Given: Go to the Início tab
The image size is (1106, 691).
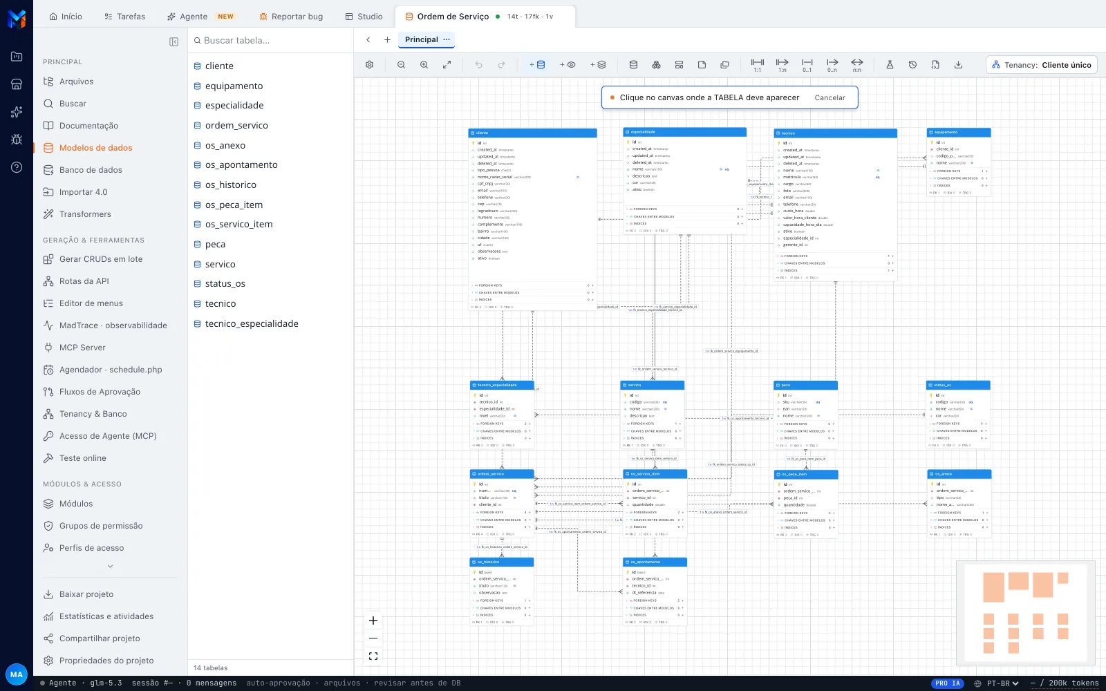Looking at the screenshot, I should coord(66,17).
